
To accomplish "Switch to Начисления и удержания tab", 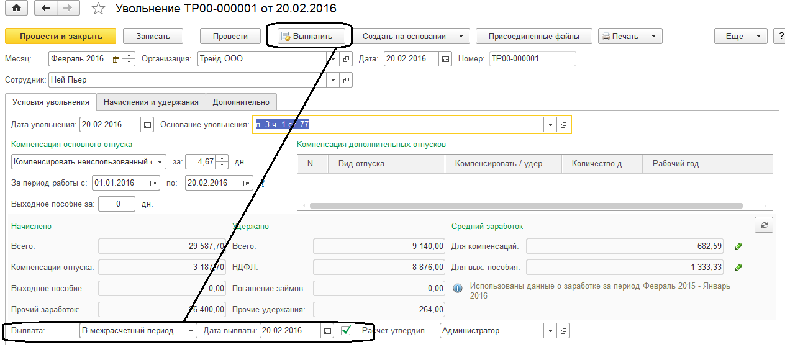I will click(x=151, y=102).
